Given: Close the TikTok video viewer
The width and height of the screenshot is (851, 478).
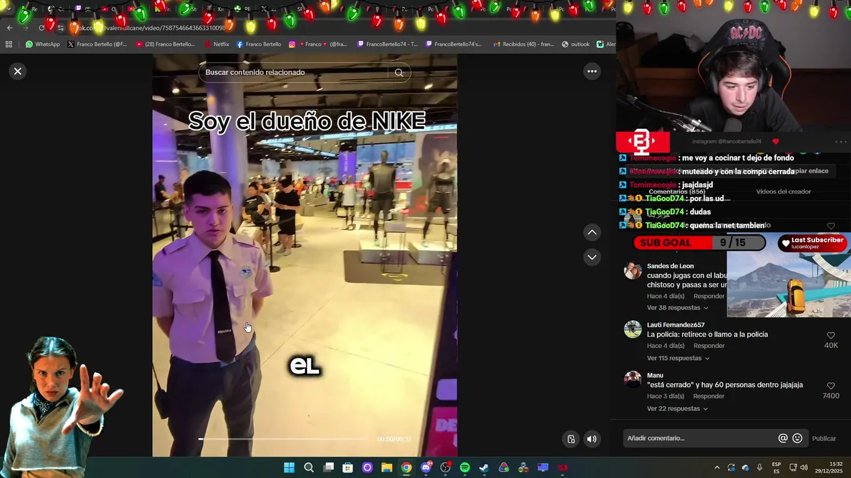Looking at the screenshot, I should coord(18,71).
